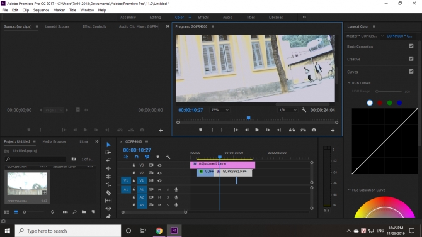The image size is (422, 237).
Task: Open Lumetri Color panel menu
Action: pyautogui.click(x=374, y=26)
